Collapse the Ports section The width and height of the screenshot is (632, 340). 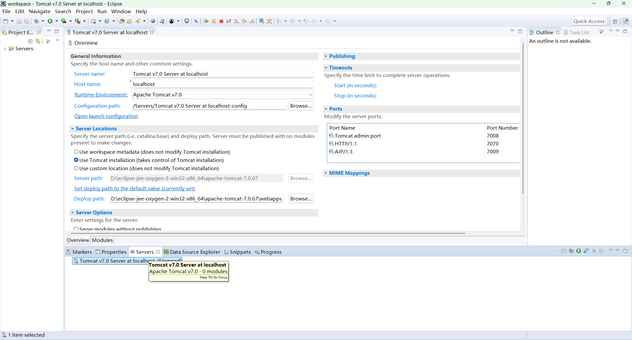pyautogui.click(x=326, y=109)
